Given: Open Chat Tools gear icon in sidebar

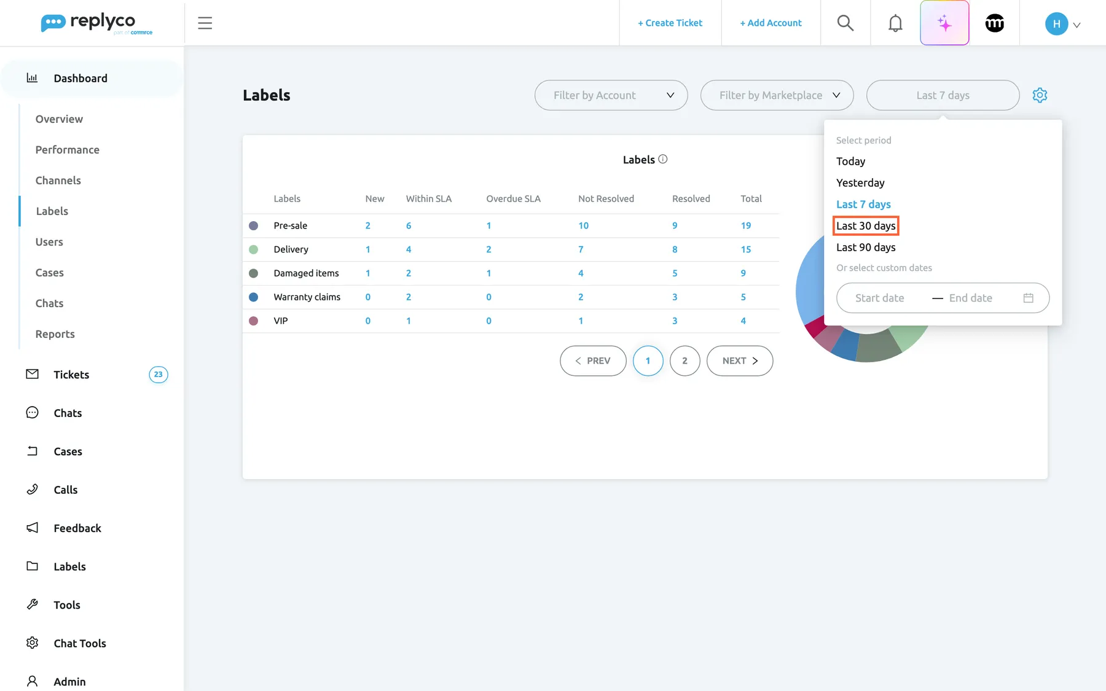Looking at the screenshot, I should 33,643.
